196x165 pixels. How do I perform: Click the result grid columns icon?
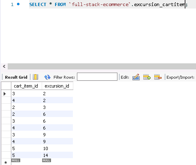click(35, 77)
